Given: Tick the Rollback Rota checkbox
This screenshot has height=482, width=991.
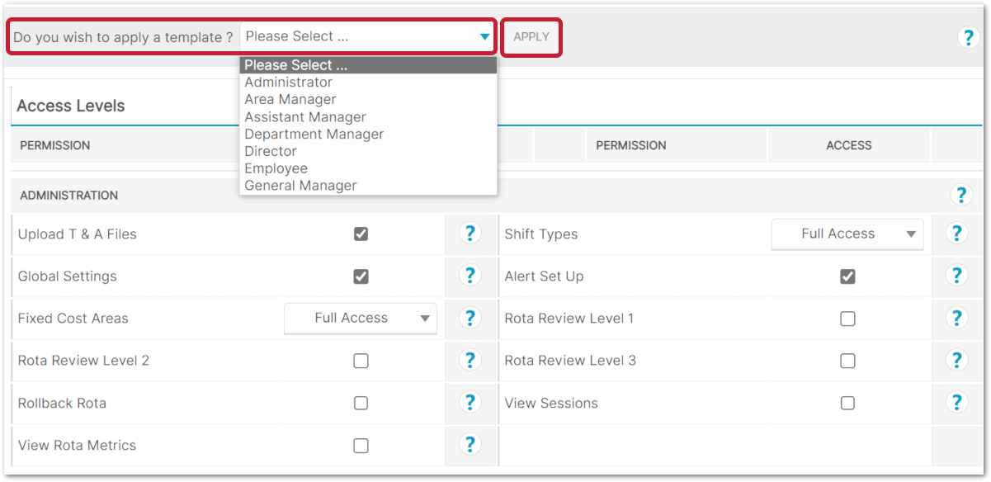Looking at the screenshot, I should click(x=361, y=404).
